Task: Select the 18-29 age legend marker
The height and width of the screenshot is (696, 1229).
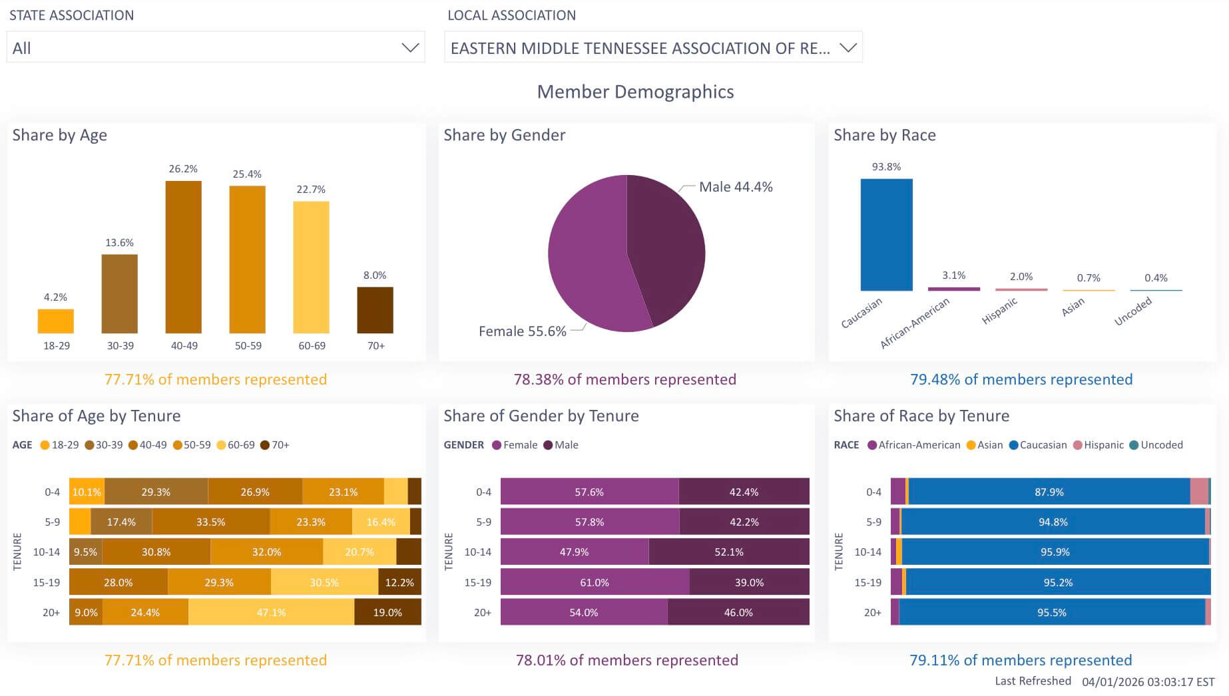Action: (x=45, y=445)
